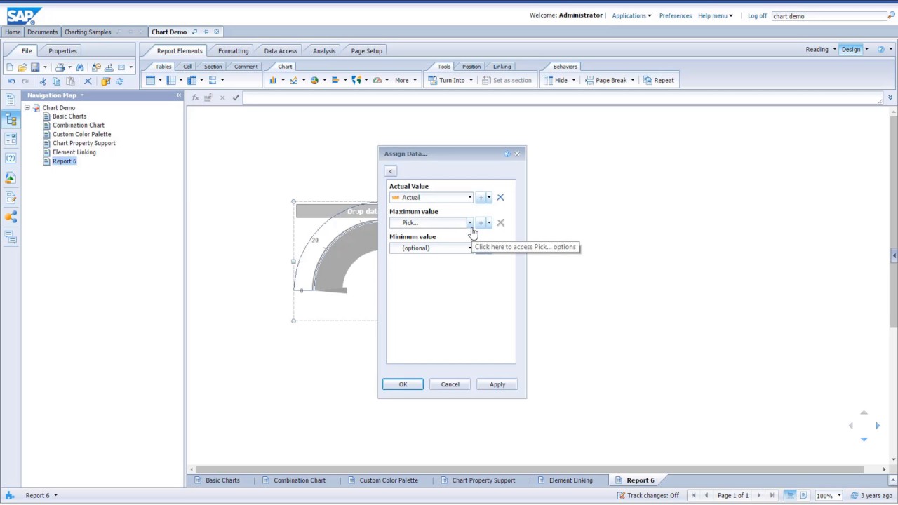Screen dimensions: 898x505
Task: Switch to the Data Access tab
Action: [x=281, y=51]
